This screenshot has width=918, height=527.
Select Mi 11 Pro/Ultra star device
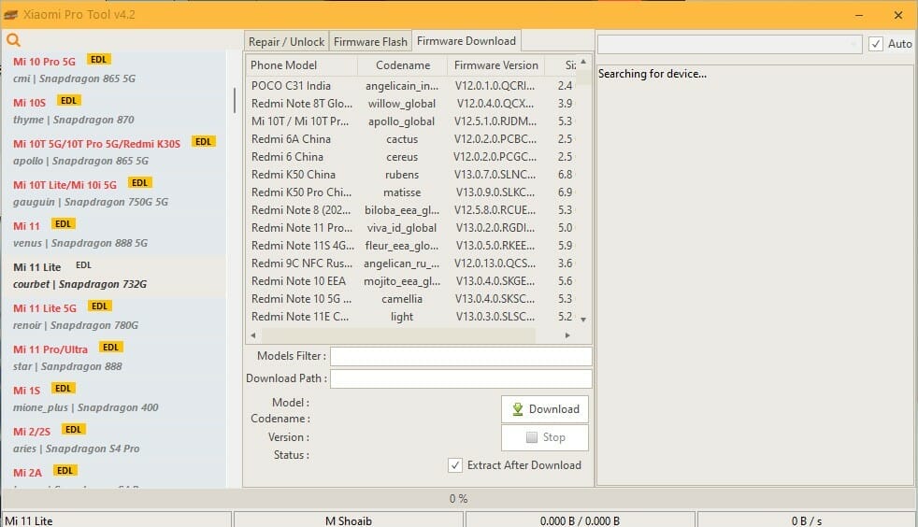[x=114, y=357]
